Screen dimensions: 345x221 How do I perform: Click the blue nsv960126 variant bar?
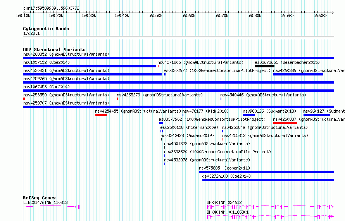249,115
